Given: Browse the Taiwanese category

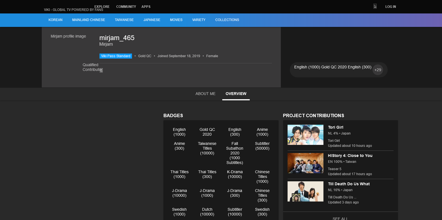Looking at the screenshot, I should (124, 20).
